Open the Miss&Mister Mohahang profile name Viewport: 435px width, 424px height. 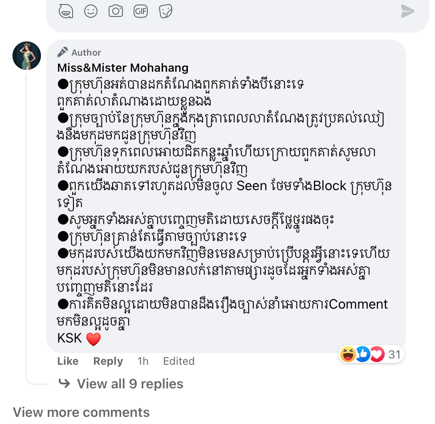pyautogui.click(x=123, y=68)
